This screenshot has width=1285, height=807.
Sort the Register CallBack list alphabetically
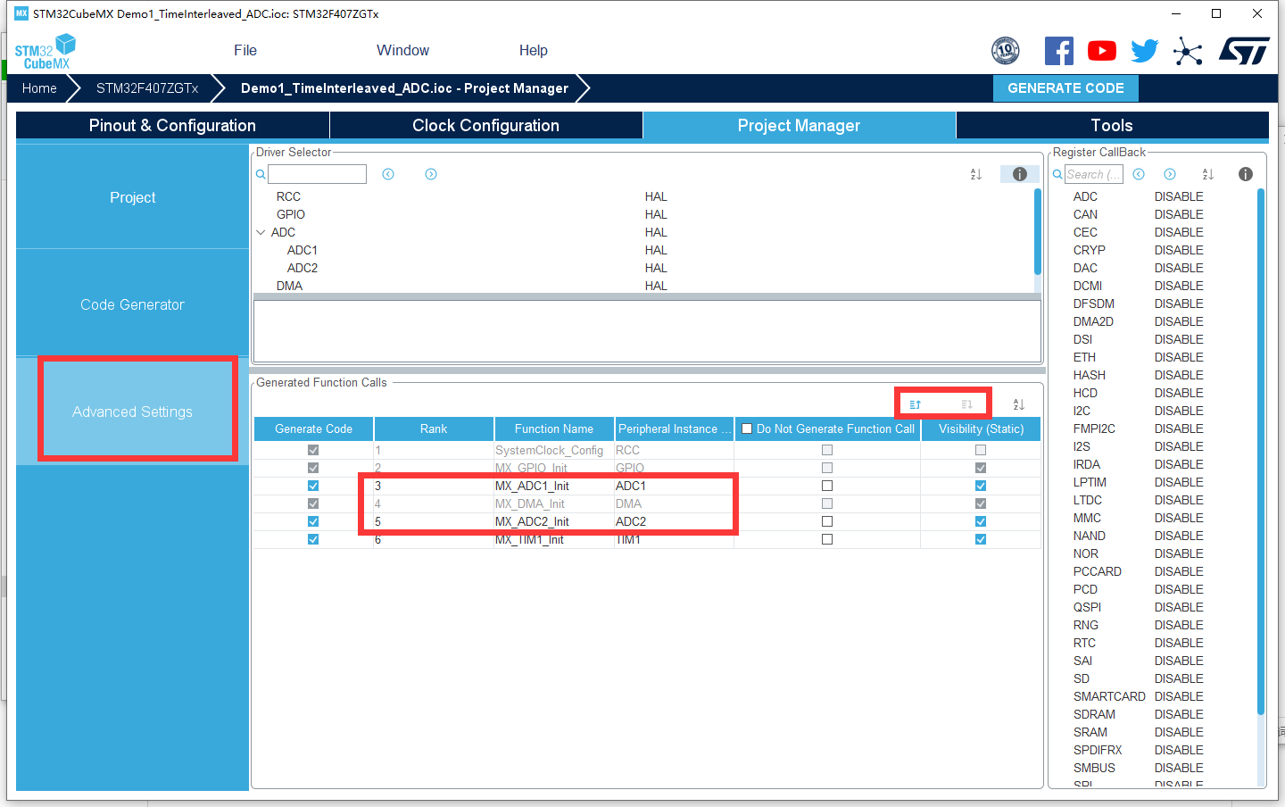coord(1208,174)
